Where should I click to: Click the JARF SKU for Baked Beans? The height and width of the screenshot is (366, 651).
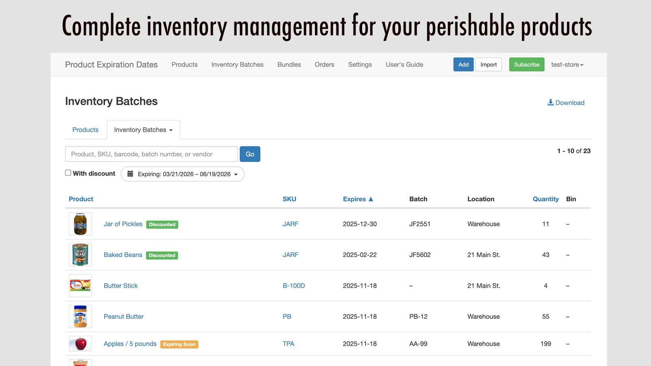coord(291,255)
